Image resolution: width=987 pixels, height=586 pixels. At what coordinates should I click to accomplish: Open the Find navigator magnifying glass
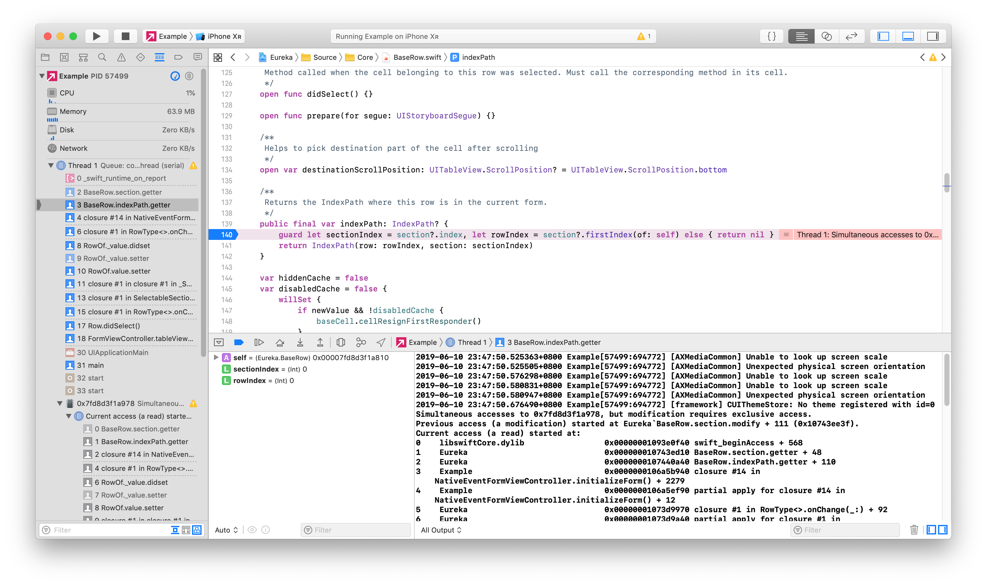tap(102, 57)
